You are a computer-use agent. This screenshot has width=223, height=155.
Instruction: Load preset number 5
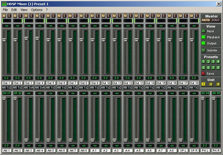(203, 68)
